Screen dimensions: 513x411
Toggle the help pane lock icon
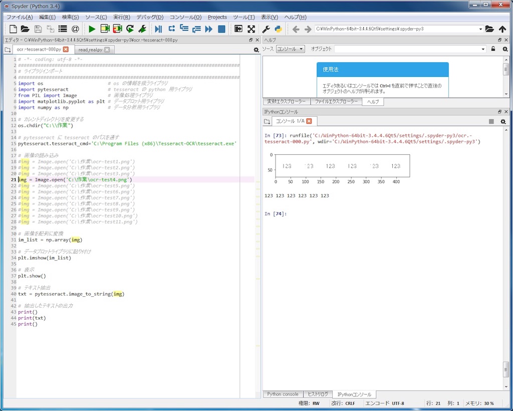pyautogui.click(x=493, y=49)
